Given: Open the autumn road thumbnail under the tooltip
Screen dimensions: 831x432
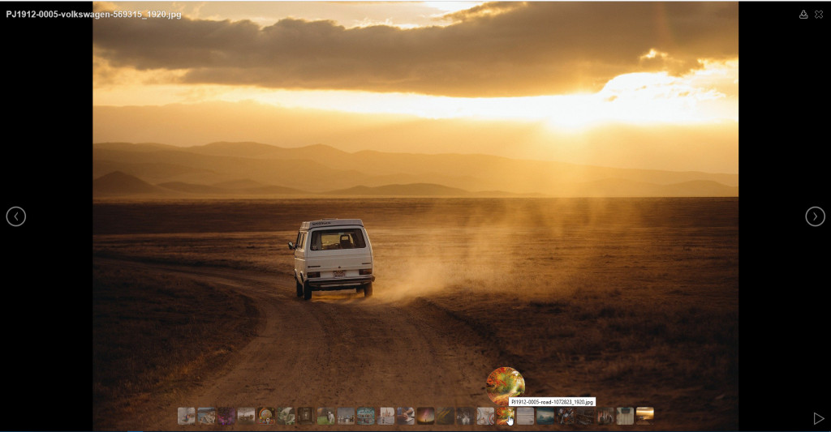Looking at the screenshot, I should click(x=506, y=416).
